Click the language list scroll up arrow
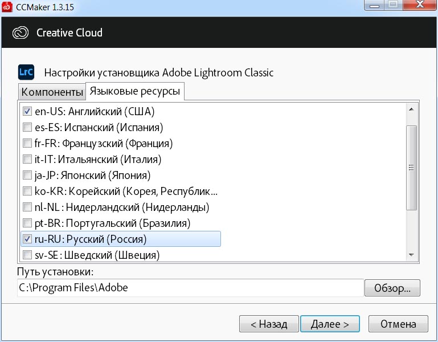 click(x=411, y=109)
